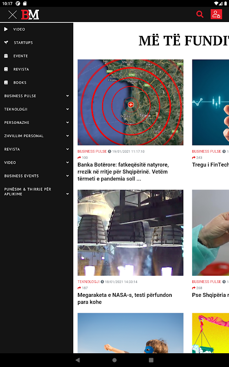
Task: Expand Business Events dropdown arrow
Action: click(x=67, y=176)
